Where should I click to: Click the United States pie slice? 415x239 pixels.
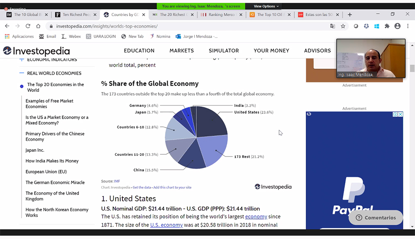coord(212,121)
